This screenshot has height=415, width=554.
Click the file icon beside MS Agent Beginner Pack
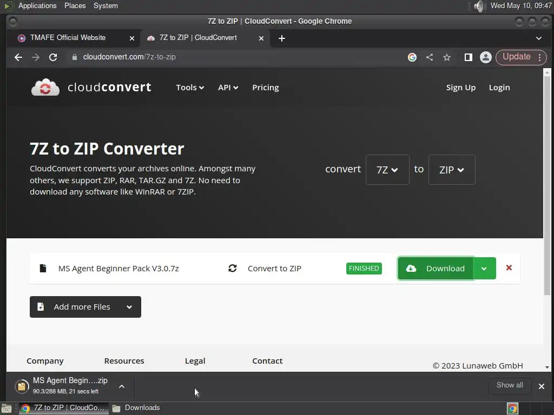tap(43, 268)
